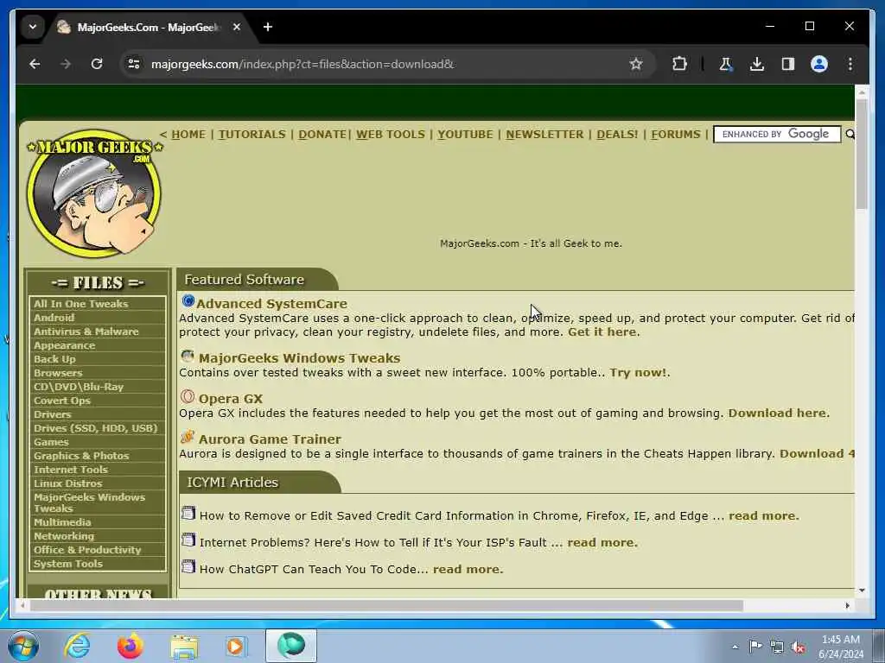This screenshot has height=663, width=885.
Task: Click the MajorGeeks Windows Tweaks icon
Action: tap(188, 357)
